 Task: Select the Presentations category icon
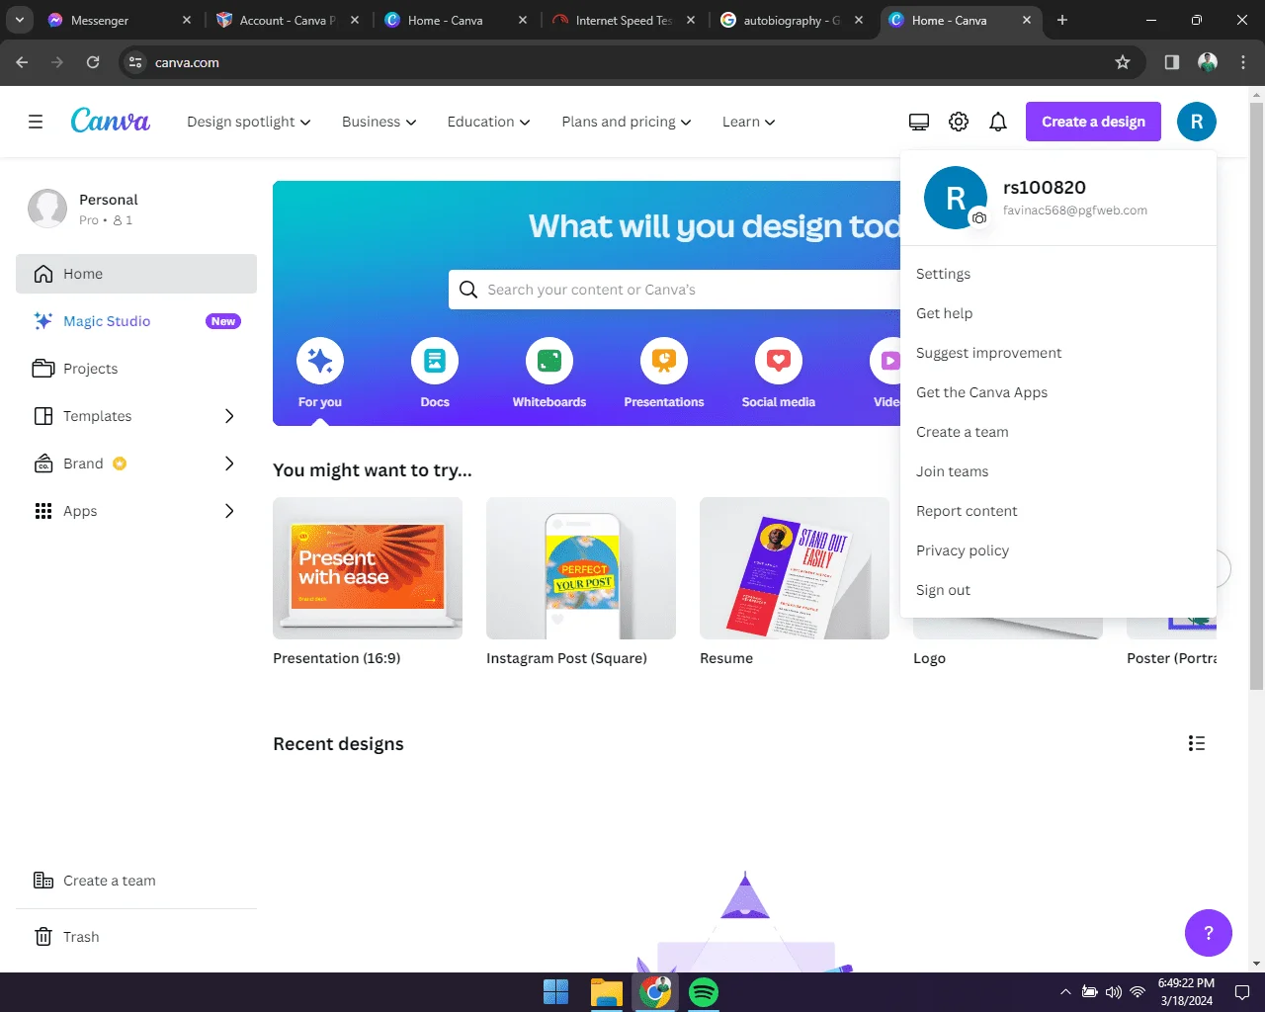pos(664,361)
